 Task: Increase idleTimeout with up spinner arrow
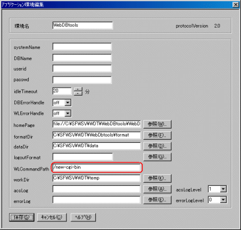point(78,89)
